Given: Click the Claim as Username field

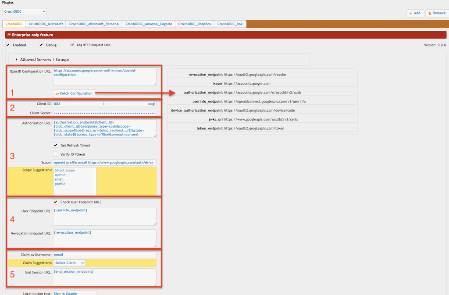Looking at the screenshot, I should pos(104,255).
